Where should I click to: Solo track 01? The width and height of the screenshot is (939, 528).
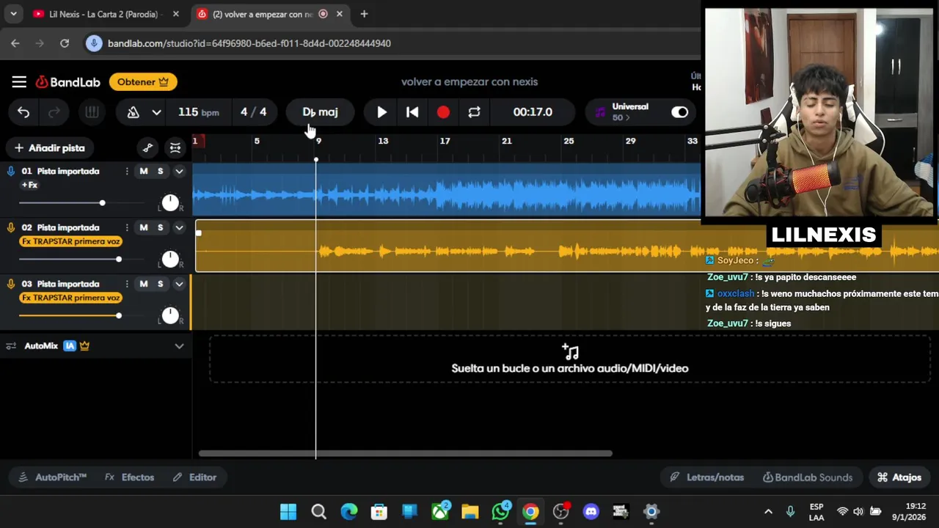[x=160, y=172]
